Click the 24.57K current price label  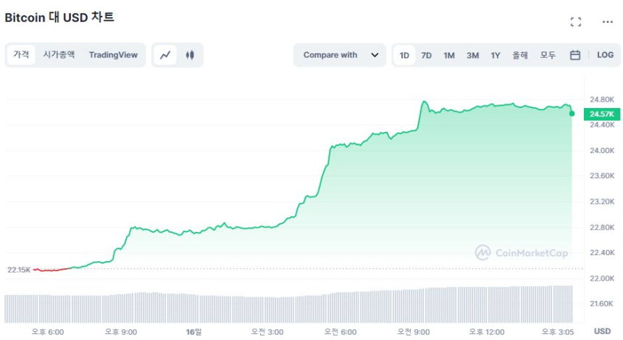coord(602,114)
